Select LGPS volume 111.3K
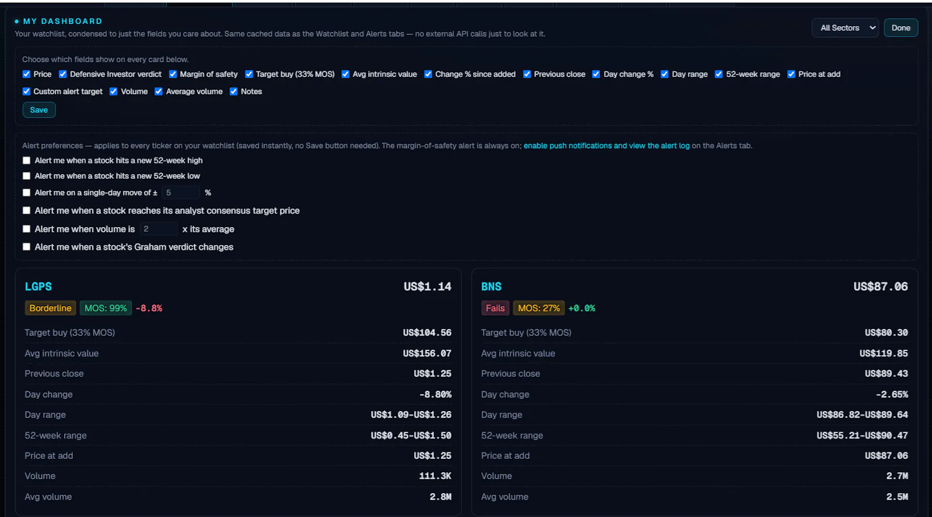The width and height of the screenshot is (932, 517). pos(435,476)
